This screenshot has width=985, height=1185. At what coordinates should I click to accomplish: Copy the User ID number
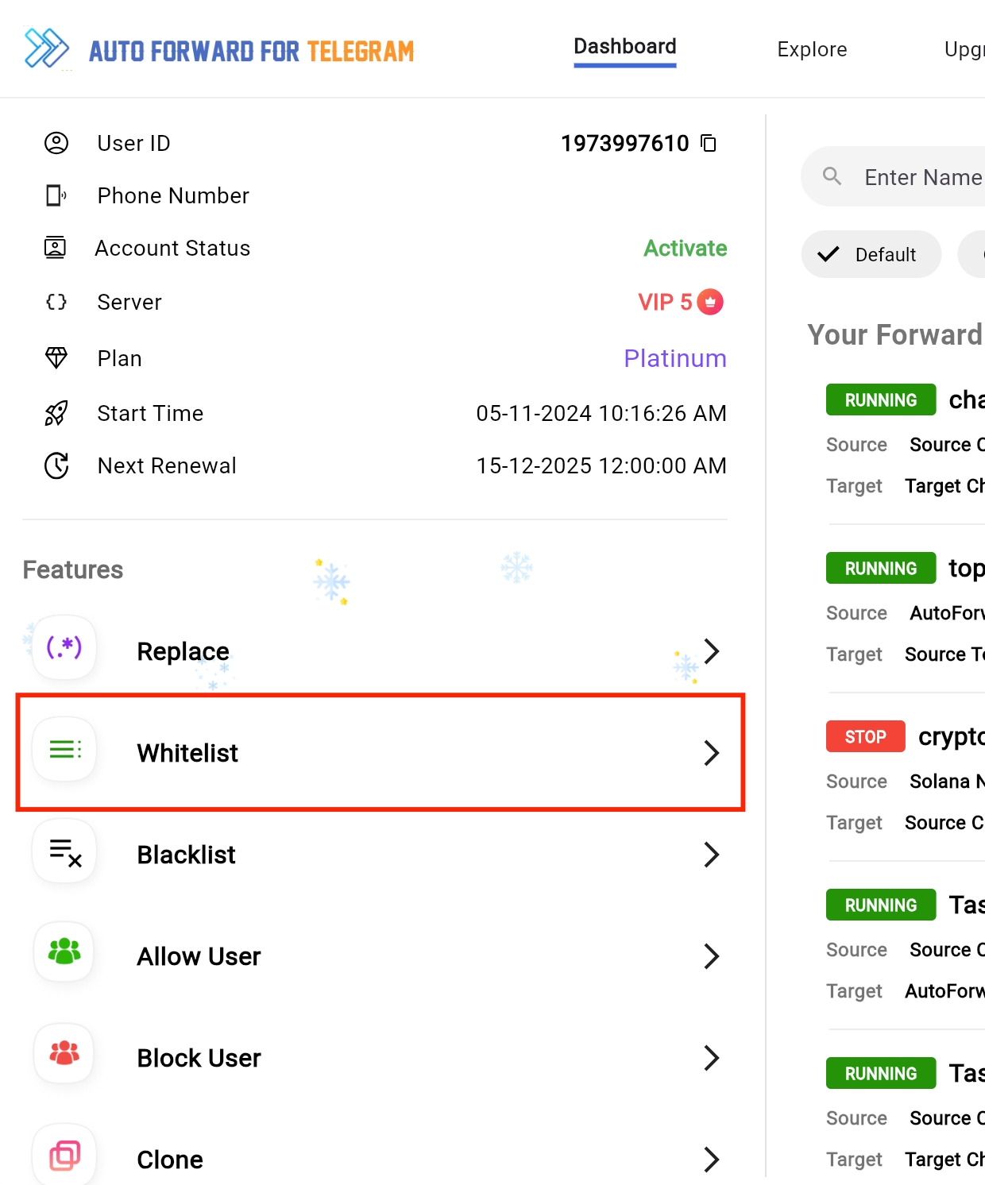click(709, 144)
